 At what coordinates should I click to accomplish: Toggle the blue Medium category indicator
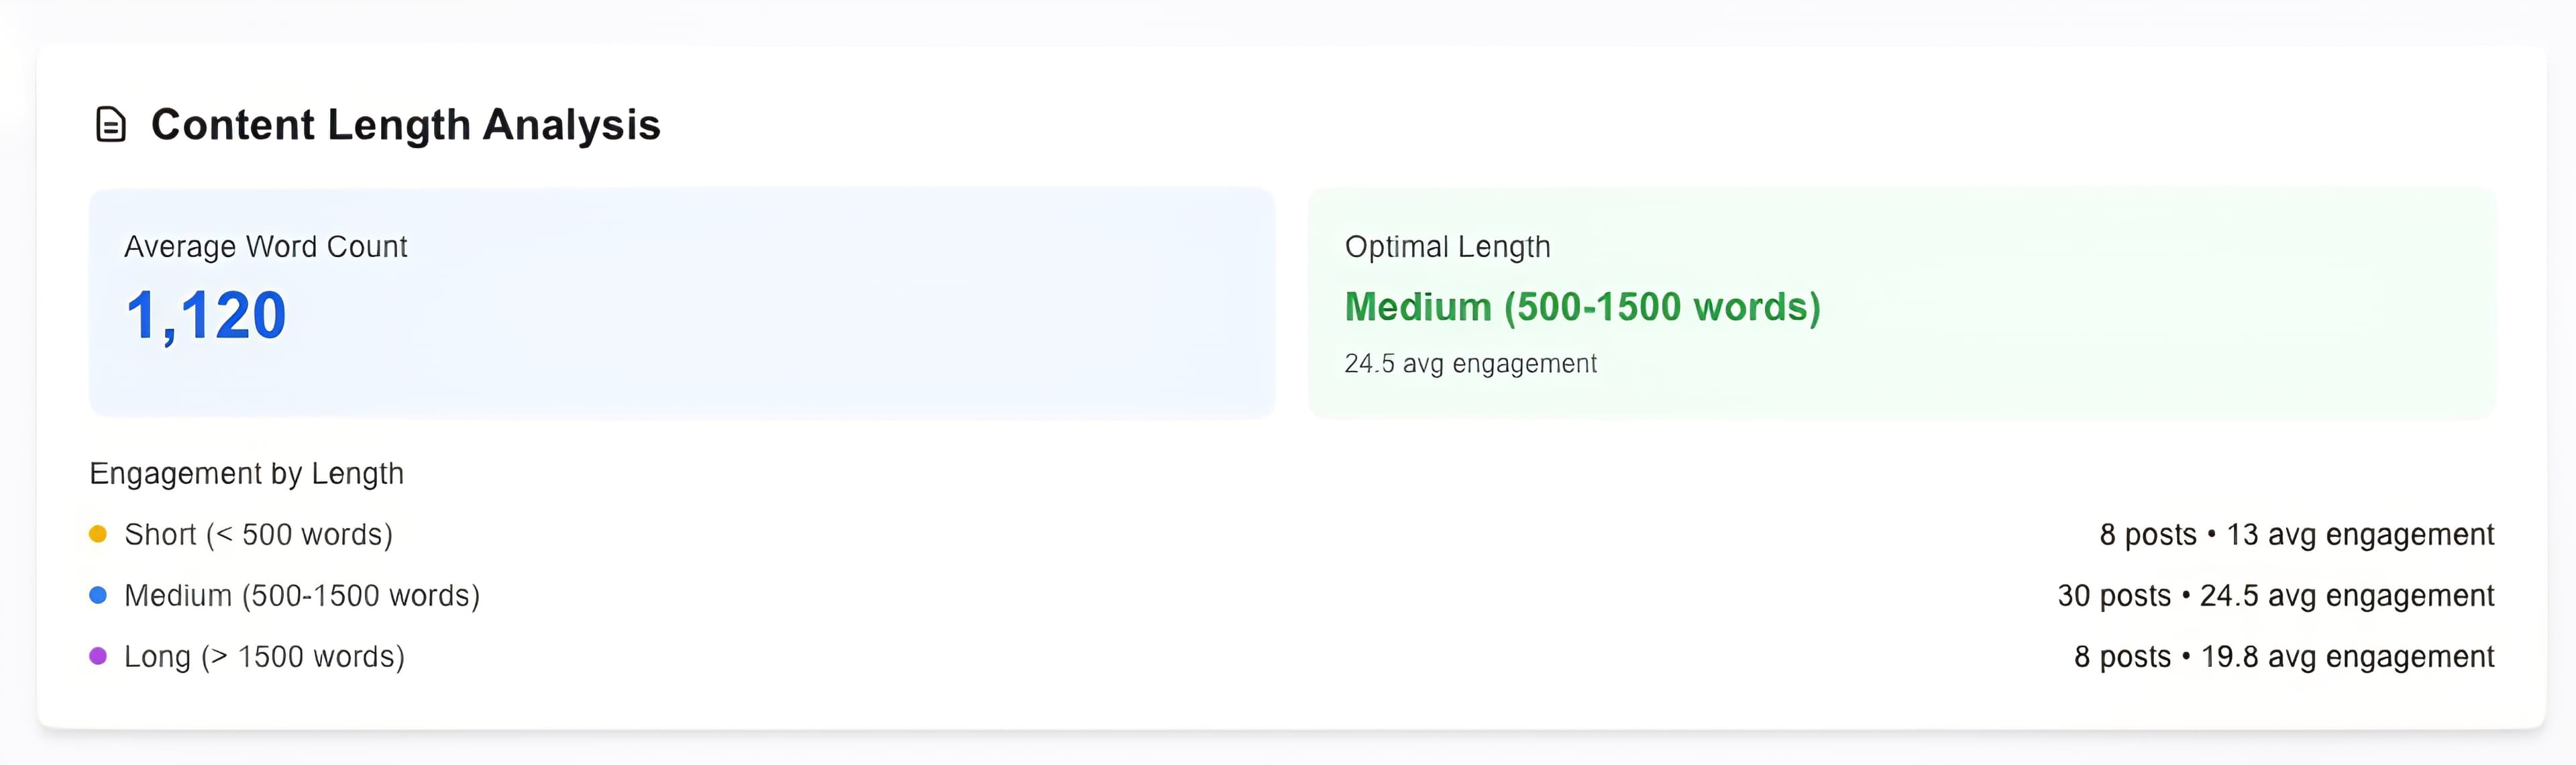point(97,595)
